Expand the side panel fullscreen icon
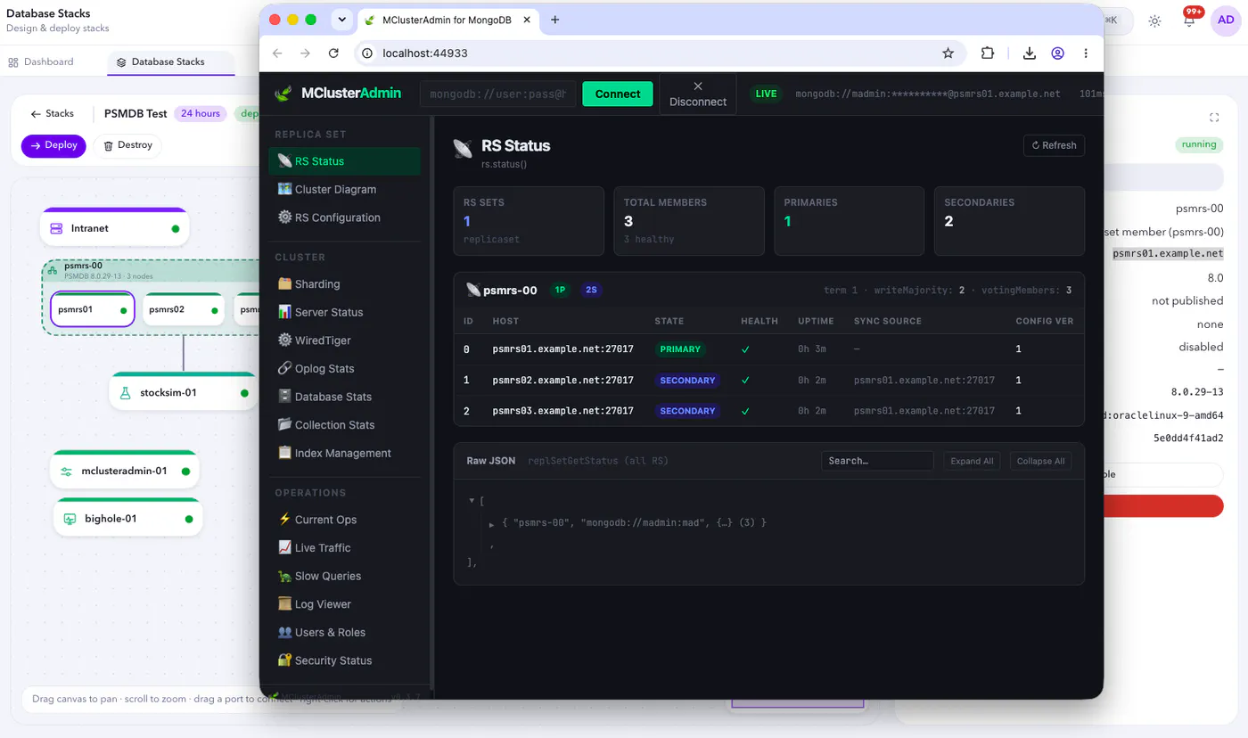The height and width of the screenshot is (738, 1248). [x=1213, y=117]
